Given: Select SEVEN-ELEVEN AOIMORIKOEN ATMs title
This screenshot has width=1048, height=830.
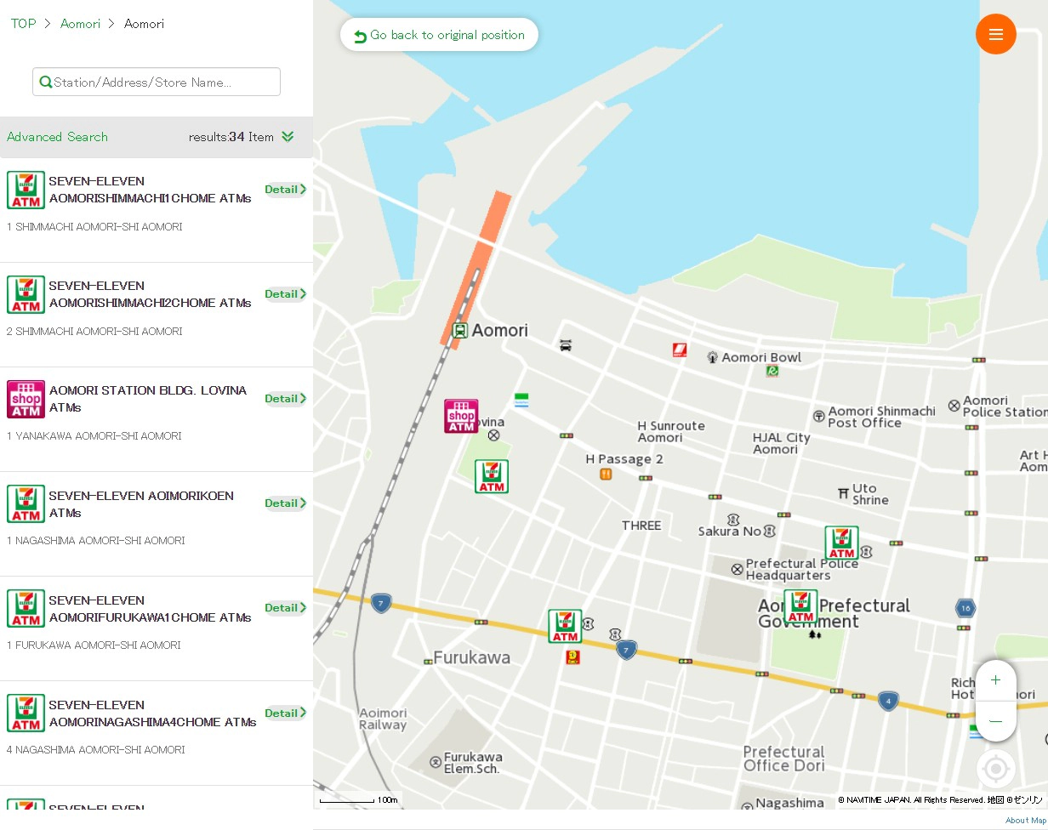Looking at the screenshot, I should pos(141,504).
